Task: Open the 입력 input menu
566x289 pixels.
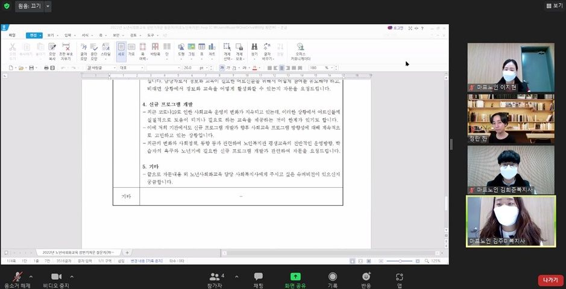Action: (68, 36)
